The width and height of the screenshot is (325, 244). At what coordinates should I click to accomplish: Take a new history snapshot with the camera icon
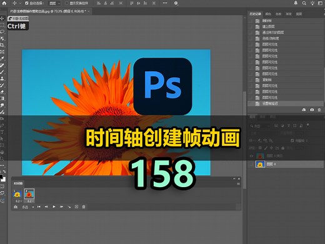coord(312,109)
